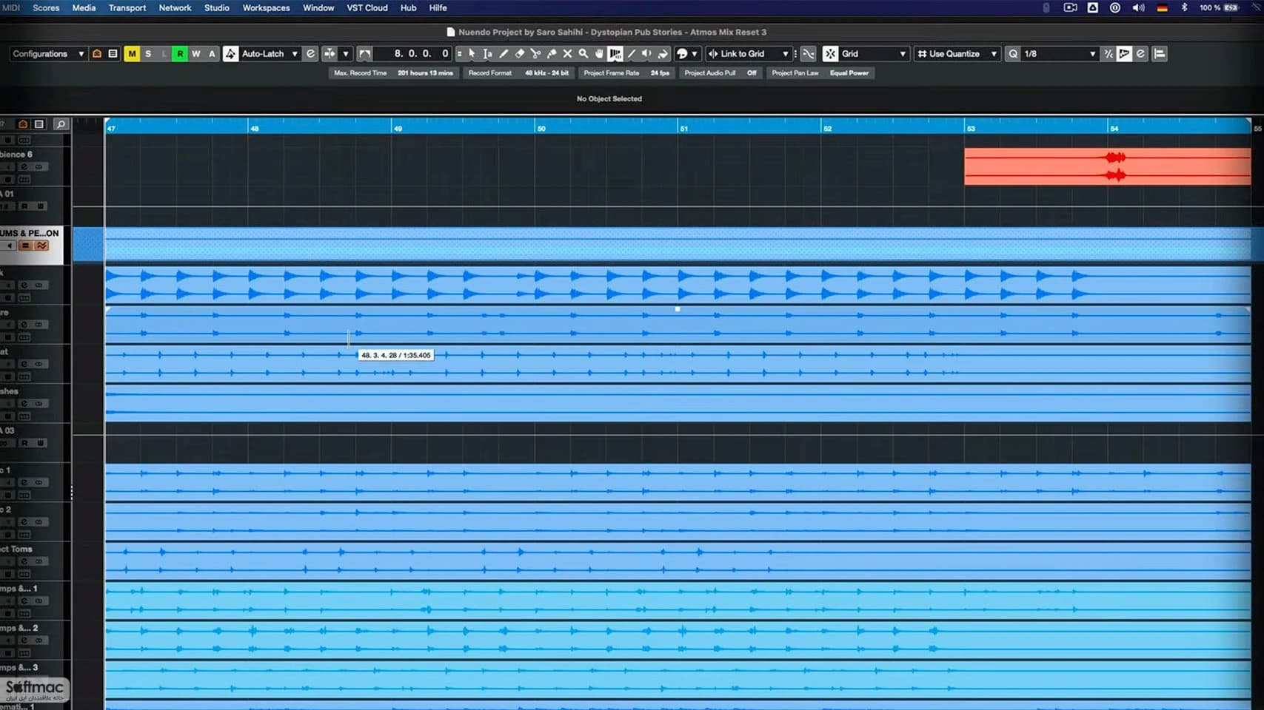
Task: Click the macOS volume icon in menu bar
Action: click(1138, 7)
